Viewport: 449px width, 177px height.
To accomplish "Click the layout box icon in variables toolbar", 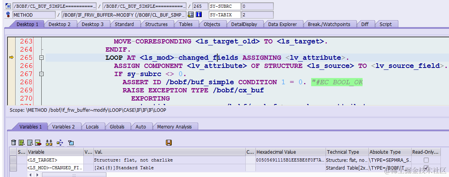I will [x=71, y=142].
